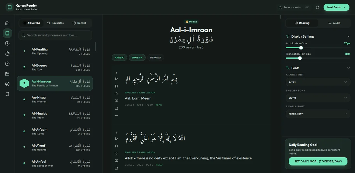Click Set Daily Goal (7 verses/day) button
Viewport: 355px width, 173px height.
(x=318, y=161)
